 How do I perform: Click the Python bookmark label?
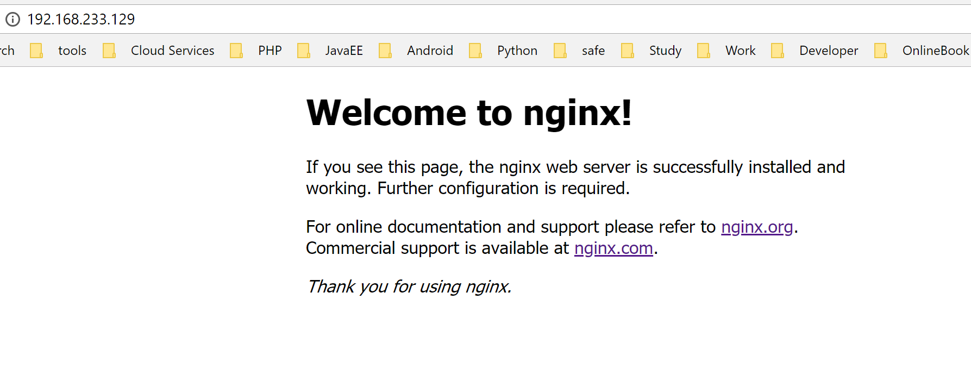point(517,51)
